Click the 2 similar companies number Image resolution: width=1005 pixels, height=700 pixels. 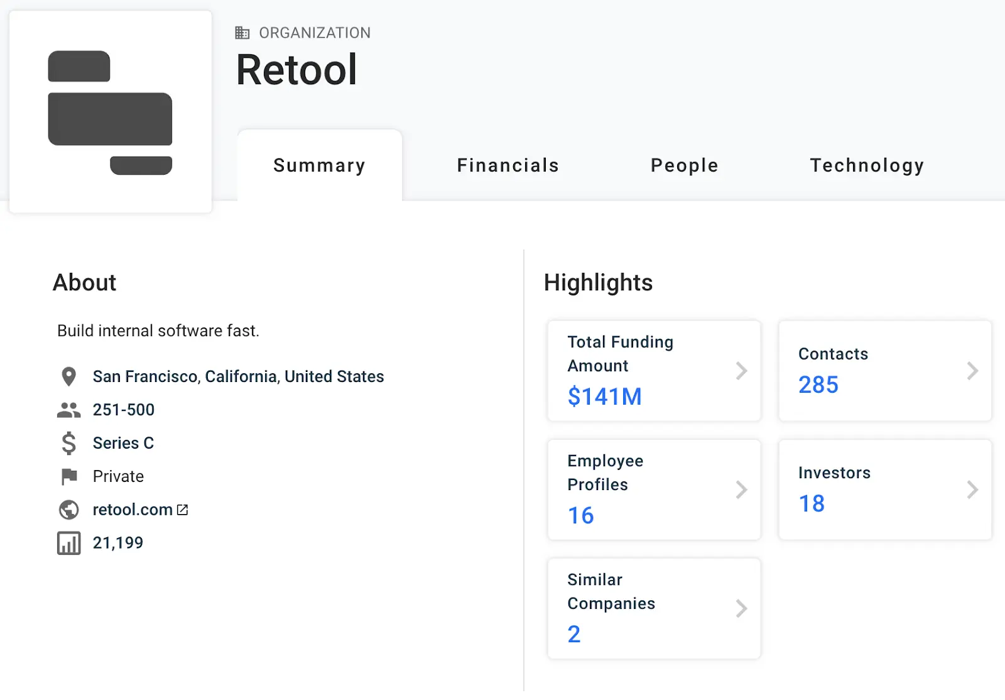[574, 634]
